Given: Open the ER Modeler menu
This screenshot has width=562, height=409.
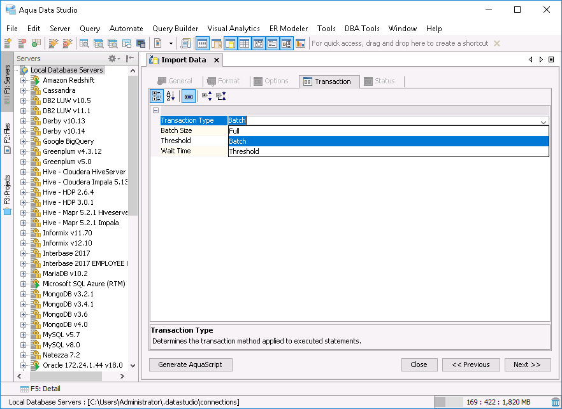Looking at the screenshot, I should click(x=289, y=29).
